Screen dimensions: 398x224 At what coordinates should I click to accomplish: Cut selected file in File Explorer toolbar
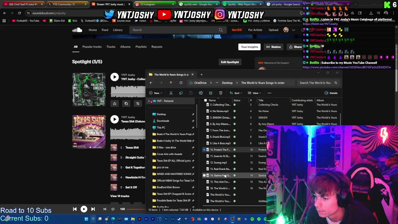coord(171,93)
